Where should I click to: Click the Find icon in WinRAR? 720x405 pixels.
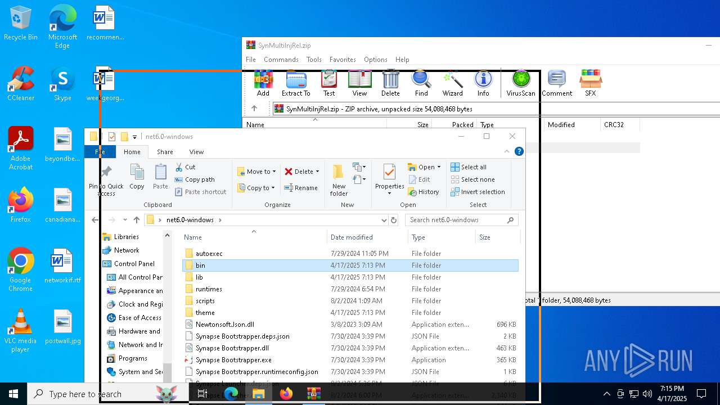coord(421,83)
